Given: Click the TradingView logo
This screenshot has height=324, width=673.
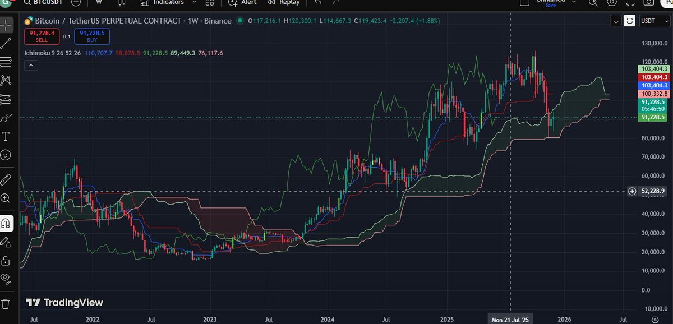Looking at the screenshot, I should [65, 303].
